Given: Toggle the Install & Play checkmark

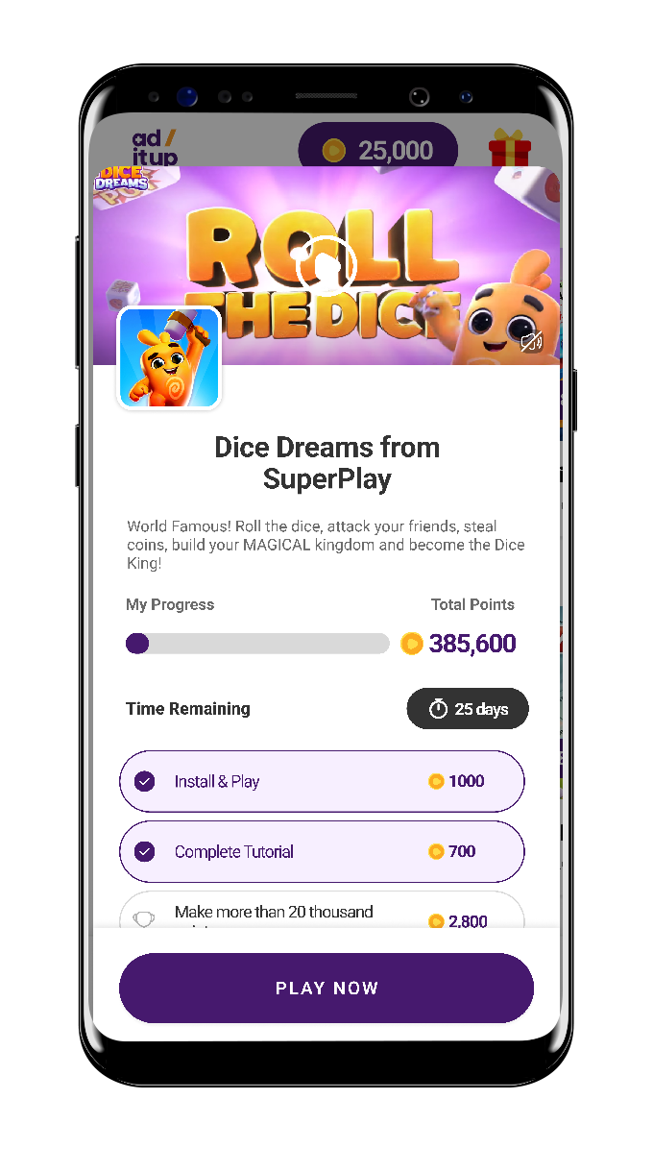Looking at the screenshot, I should 145,781.
